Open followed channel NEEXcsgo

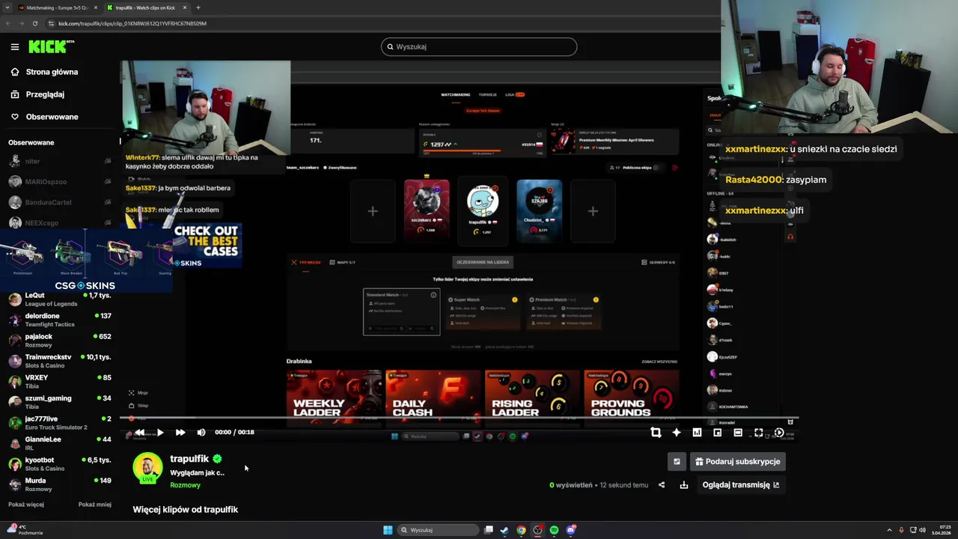tap(60, 223)
